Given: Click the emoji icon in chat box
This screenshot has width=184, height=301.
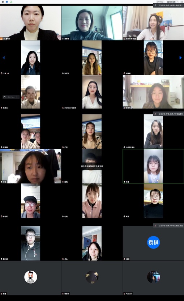Looking at the screenshot, I should pos(4,97).
